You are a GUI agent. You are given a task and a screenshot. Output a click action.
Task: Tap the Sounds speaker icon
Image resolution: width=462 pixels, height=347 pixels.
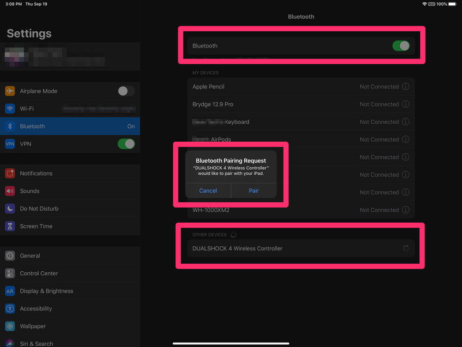(x=10, y=191)
